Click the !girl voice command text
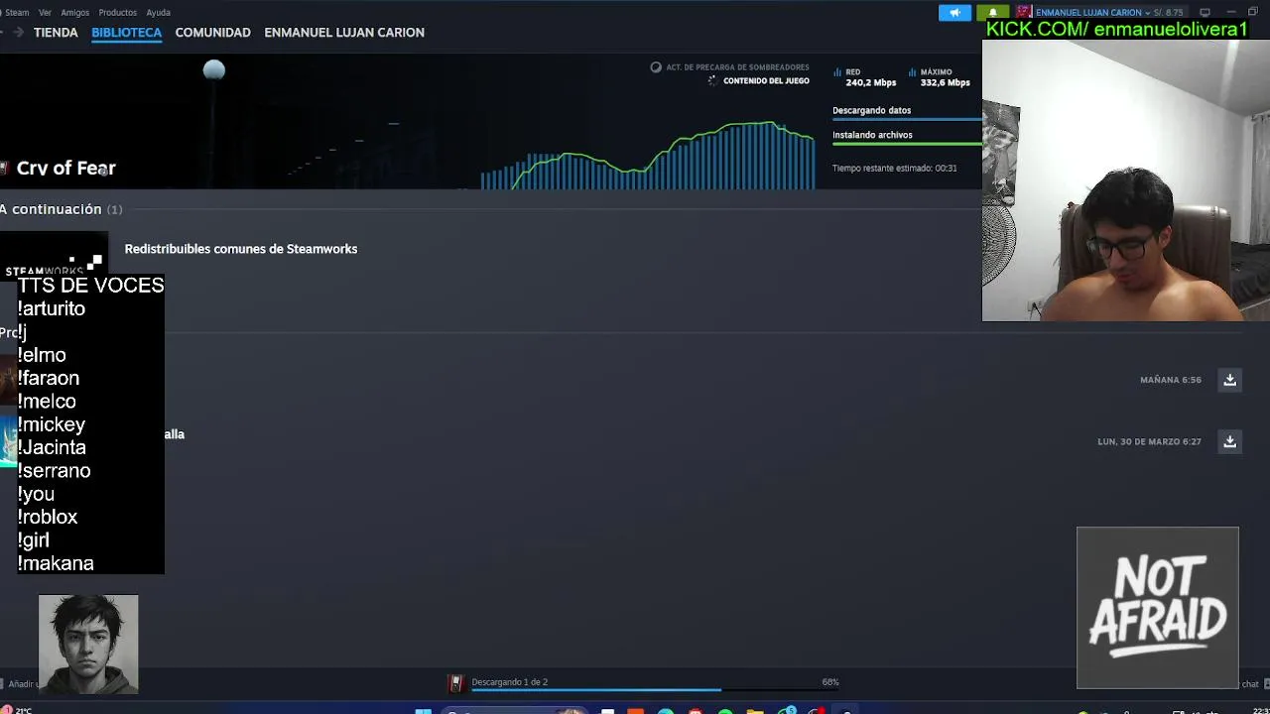This screenshot has width=1270, height=714. 34,540
